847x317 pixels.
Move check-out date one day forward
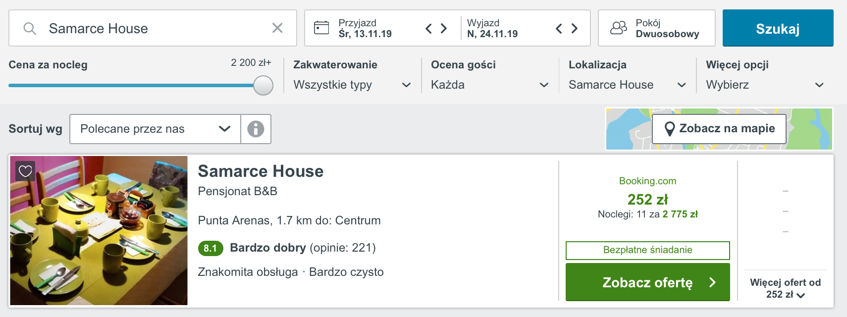[x=574, y=28]
